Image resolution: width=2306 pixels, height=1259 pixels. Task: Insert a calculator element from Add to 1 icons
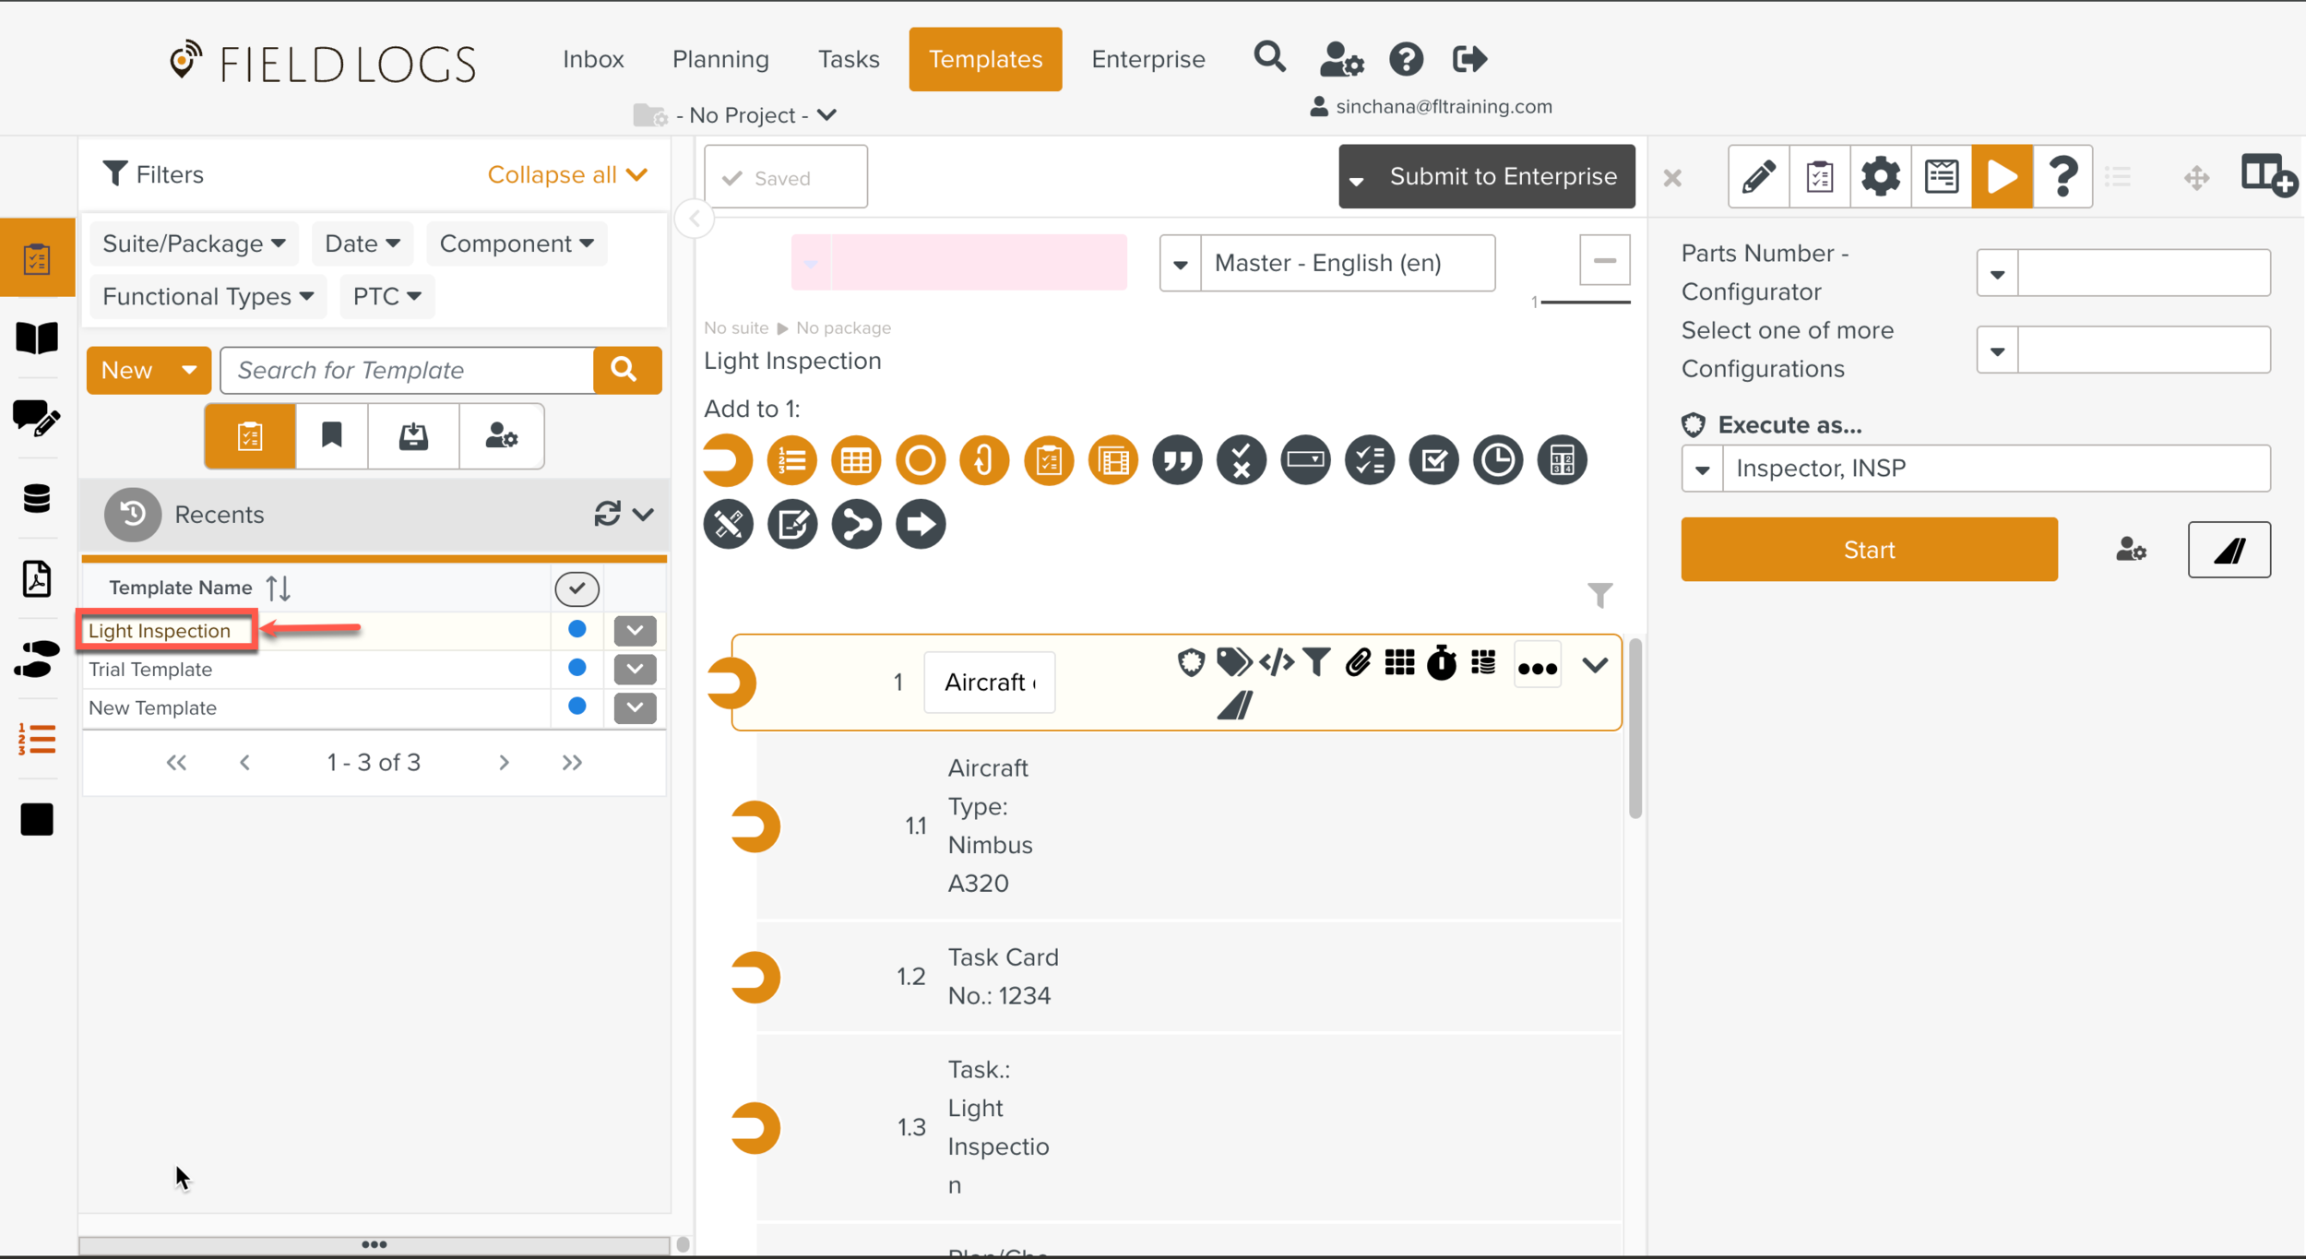coord(1562,459)
